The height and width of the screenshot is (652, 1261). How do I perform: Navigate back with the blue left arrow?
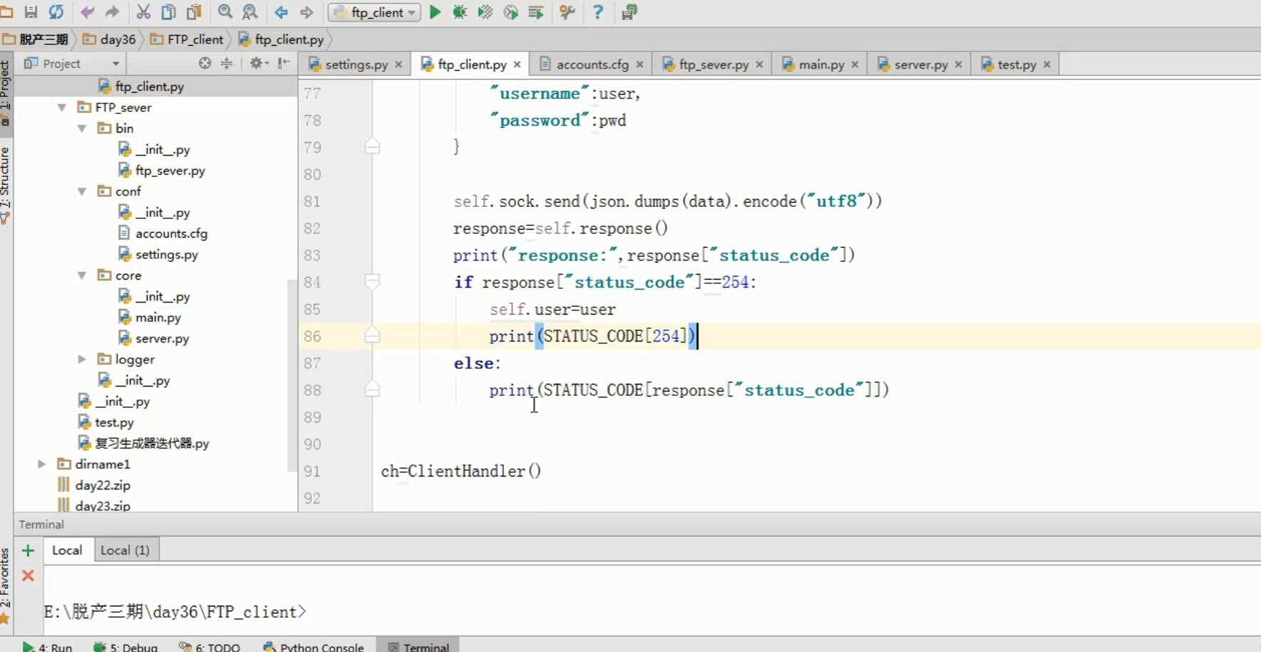point(281,12)
